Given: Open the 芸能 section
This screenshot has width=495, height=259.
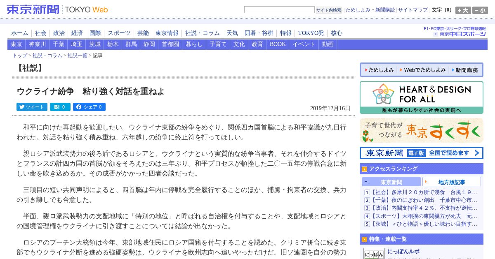Looking at the screenshot, I should 143,33.
